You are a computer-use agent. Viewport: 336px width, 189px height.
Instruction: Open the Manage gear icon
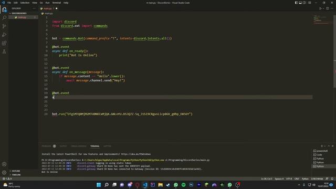(x=4, y=173)
